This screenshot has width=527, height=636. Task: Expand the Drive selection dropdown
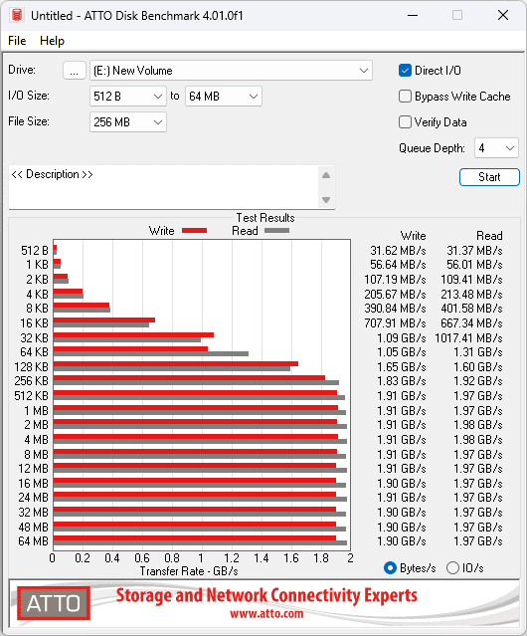pos(231,71)
